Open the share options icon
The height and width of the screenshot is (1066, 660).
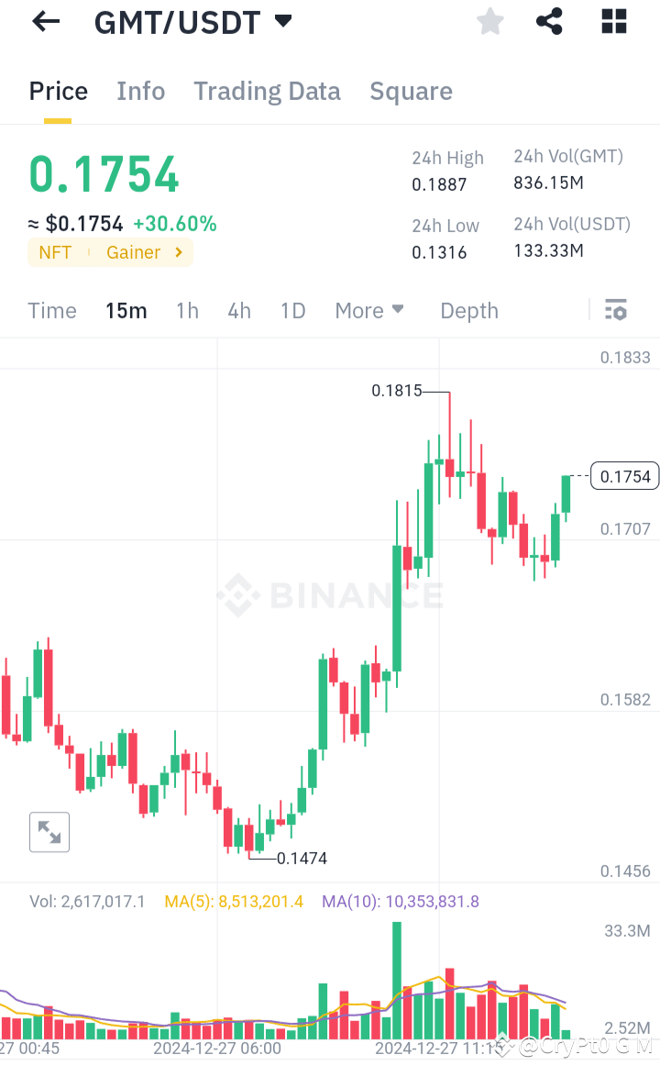(x=549, y=21)
